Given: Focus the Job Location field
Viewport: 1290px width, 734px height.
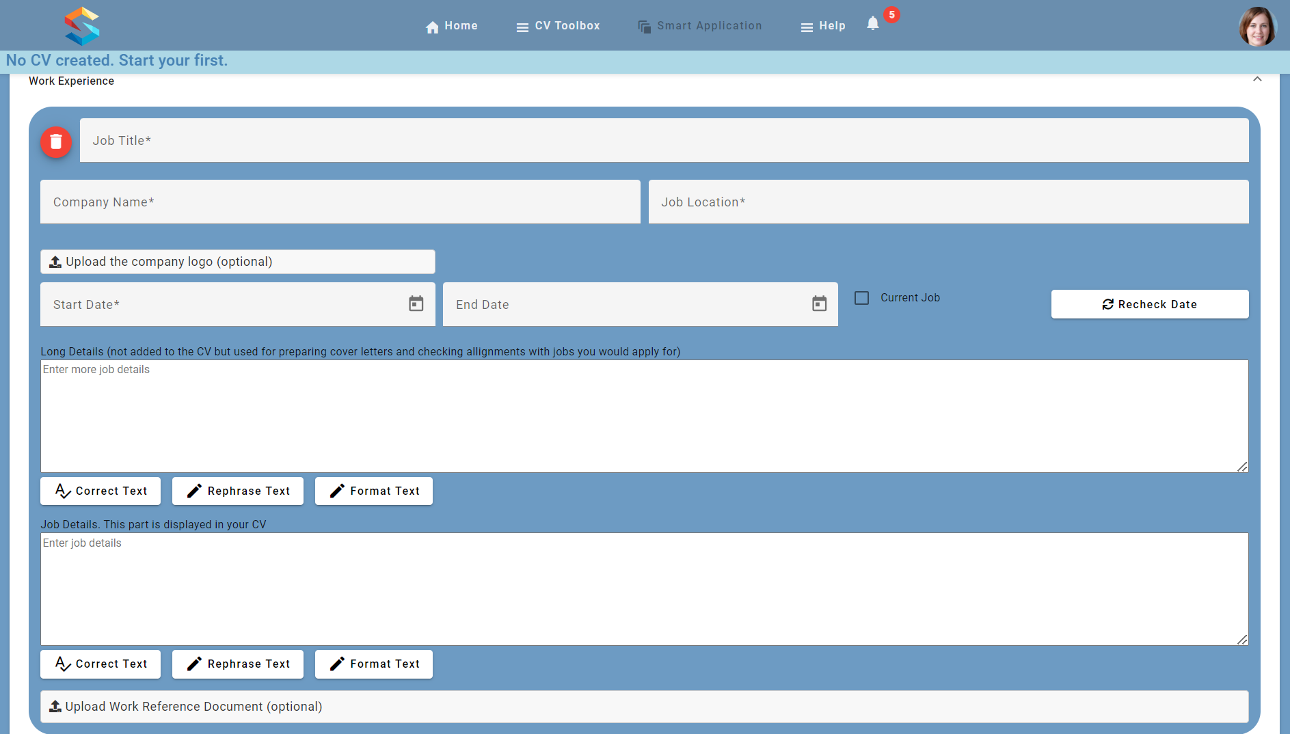Looking at the screenshot, I should click(x=949, y=202).
